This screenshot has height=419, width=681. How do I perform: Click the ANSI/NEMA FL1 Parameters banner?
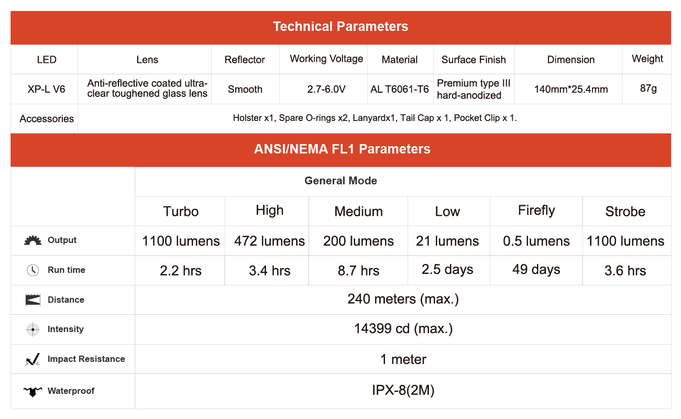tap(340, 149)
